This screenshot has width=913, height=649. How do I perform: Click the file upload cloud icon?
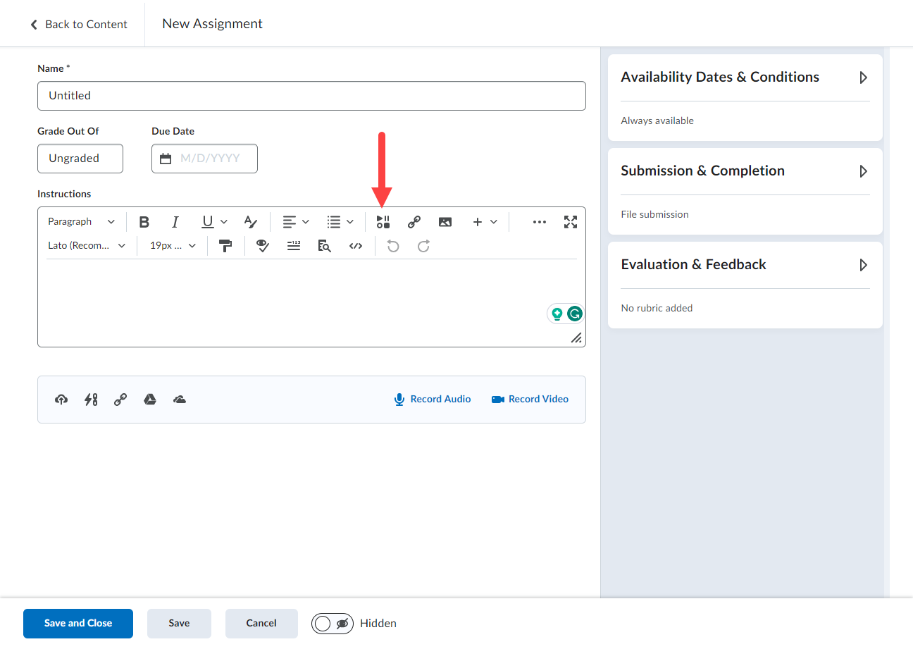(x=61, y=400)
